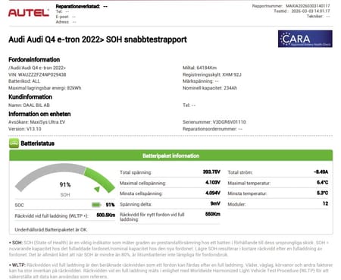The height and width of the screenshot is (280, 341).
Task: Click Minsta cellspänning value 4.094V
Action: tap(213, 193)
